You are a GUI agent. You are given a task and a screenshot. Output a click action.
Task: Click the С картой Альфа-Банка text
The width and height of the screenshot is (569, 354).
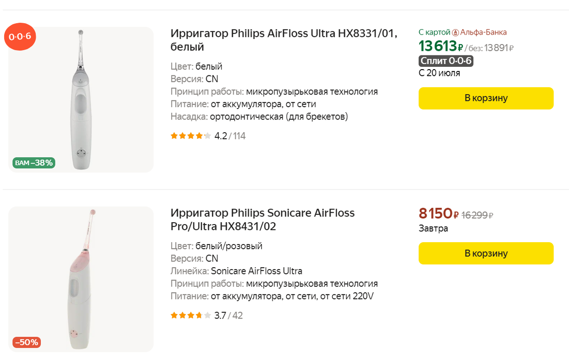click(x=463, y=32)
